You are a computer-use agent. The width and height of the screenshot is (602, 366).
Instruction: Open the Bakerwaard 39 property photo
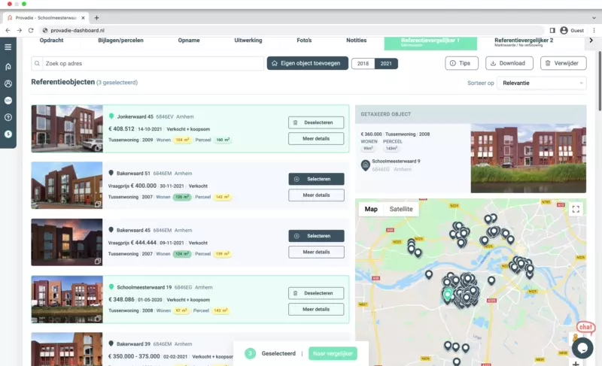point(67,349)
